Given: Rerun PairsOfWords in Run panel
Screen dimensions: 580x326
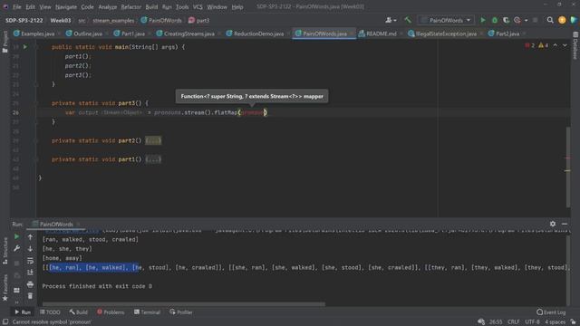Looking at the screenshot, I should pyautogui.click(x=16, y=236).
